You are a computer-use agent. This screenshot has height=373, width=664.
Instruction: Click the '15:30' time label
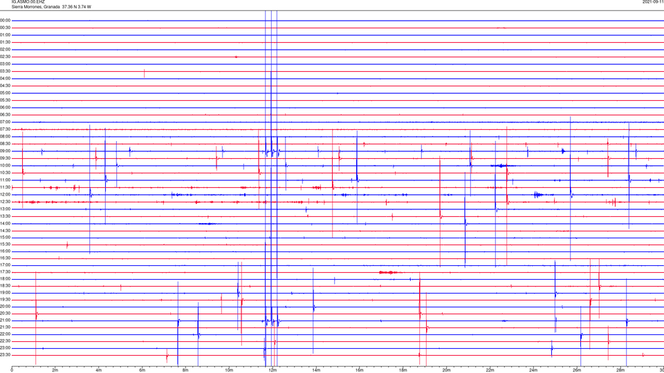point(6,244)
